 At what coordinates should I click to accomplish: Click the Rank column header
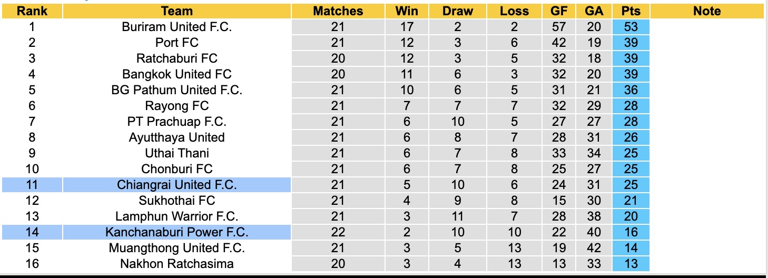(x=32, y=11)
